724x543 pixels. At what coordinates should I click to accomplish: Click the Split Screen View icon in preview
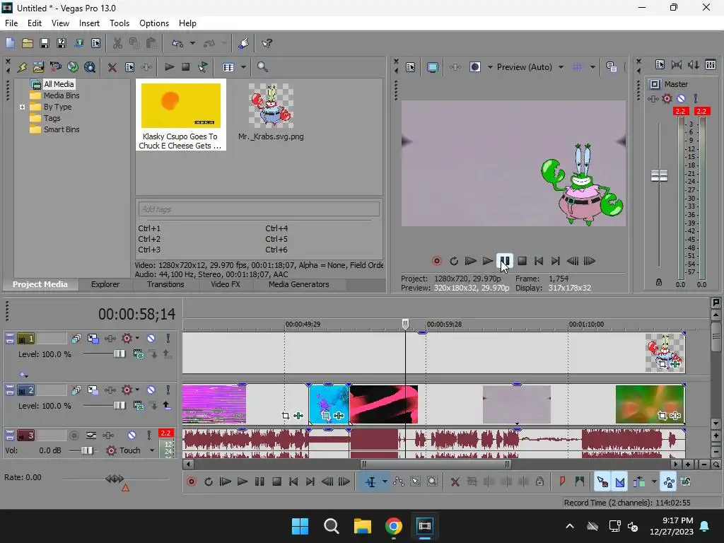pyautogui.click(x=475, y=67)
